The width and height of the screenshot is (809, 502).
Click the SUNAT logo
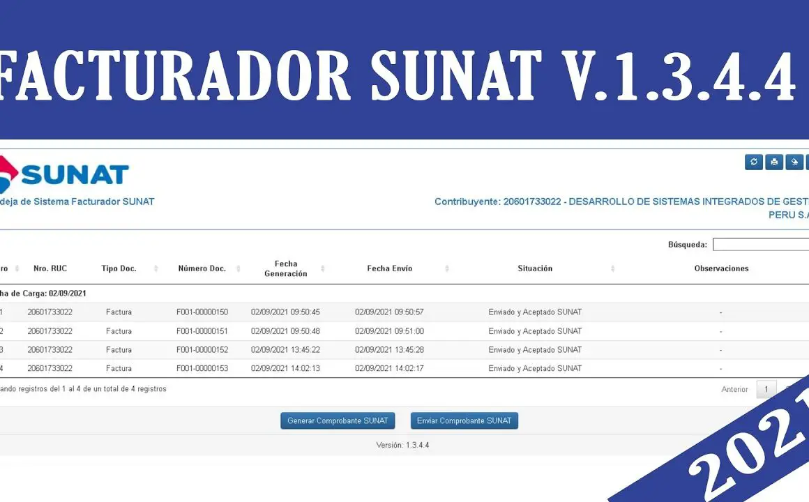(64, 174)
